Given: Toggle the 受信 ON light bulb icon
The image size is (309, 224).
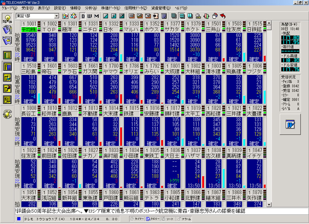Looking at the screenshot, I should pyautogui.click(x=7, y=19).
